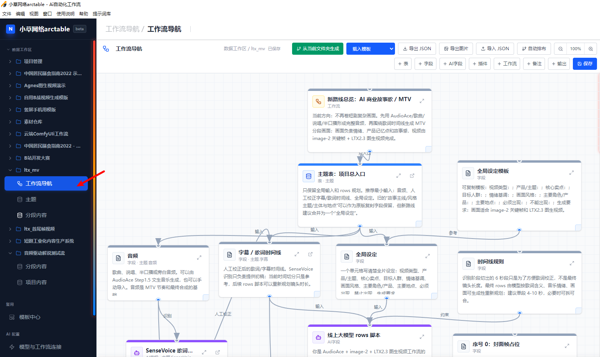Expand the 自用B战视频生成模版 folder
The width and height of the screenshot is (600, 357).
pos(10,98)
